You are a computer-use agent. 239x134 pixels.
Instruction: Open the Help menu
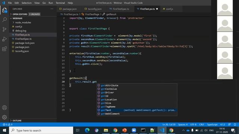tap(70, 3)
